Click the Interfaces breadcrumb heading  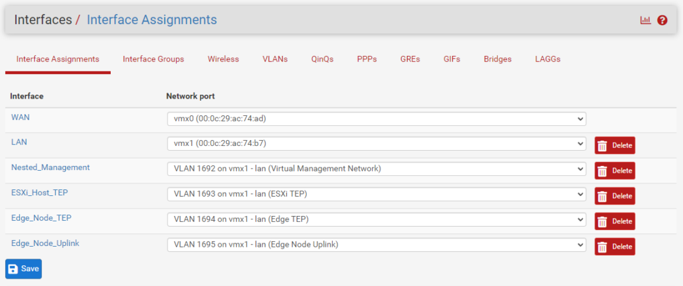tap(43, 19)
